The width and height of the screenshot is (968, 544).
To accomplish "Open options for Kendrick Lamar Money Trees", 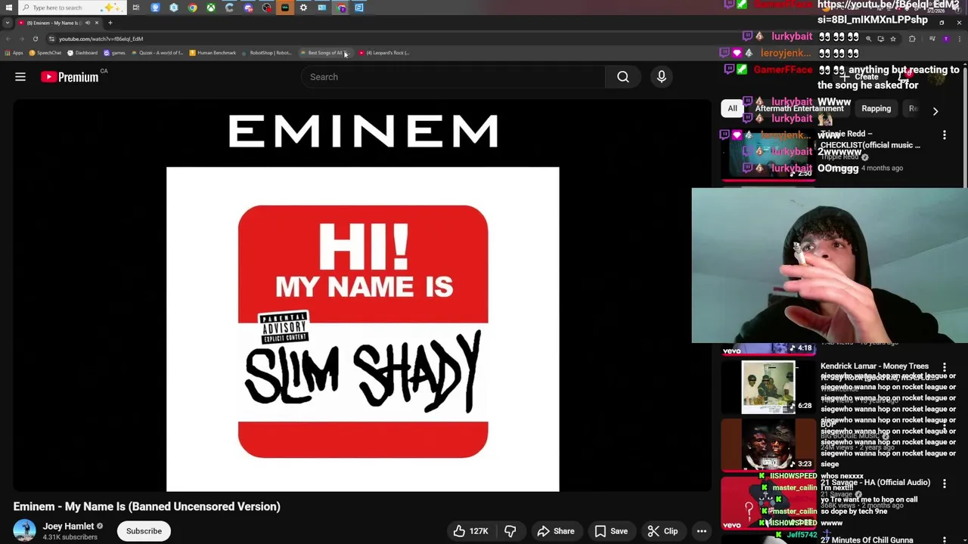I will (x=945, y=367).
